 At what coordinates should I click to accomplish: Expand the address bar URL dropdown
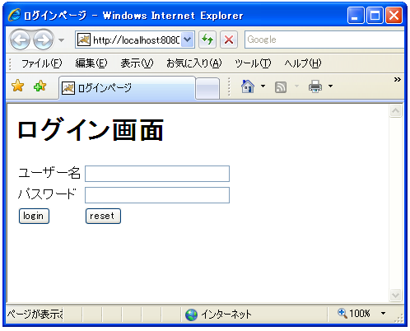click(x=188, y=40)
